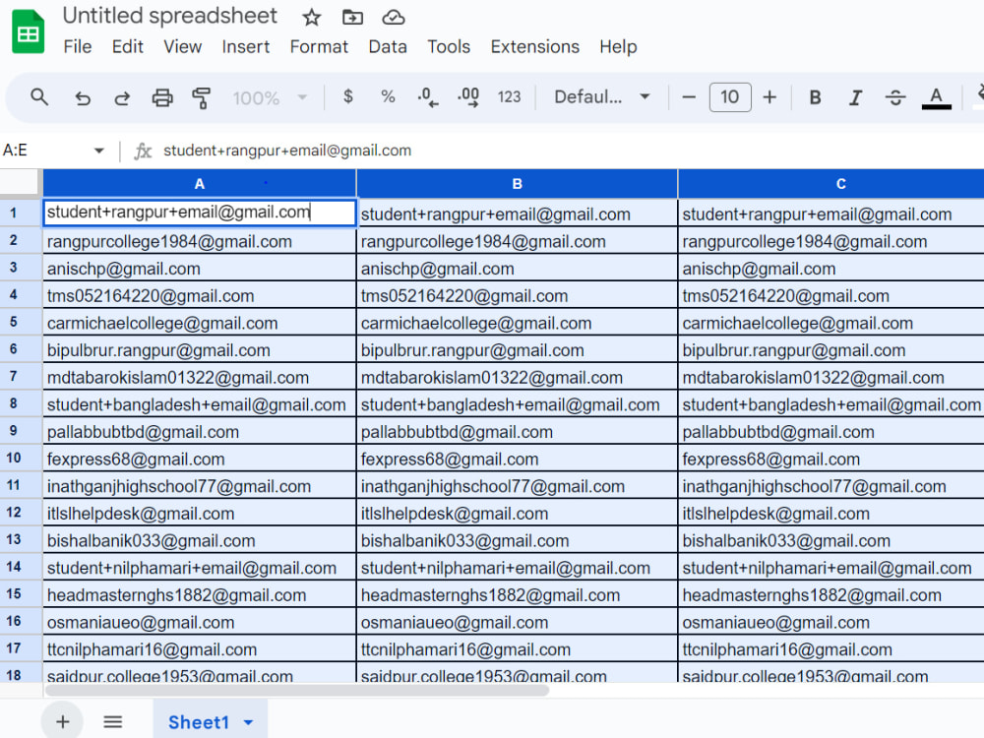Viewport: 984px width, 738px height.
Task: Format values as percent
Action: pyautogui.click(x=388, y=97)
